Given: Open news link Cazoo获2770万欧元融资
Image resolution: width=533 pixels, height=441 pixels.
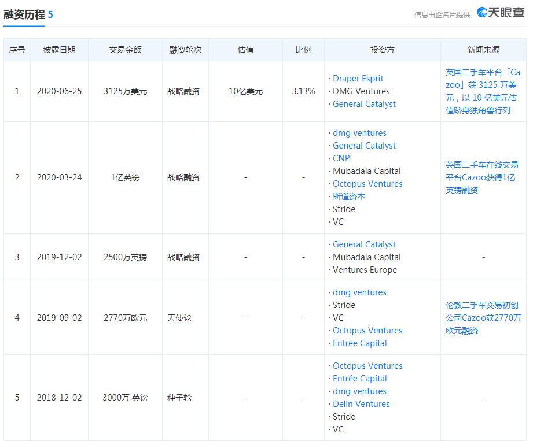Looking at the screenshot, I should click(x=483, y=318).
